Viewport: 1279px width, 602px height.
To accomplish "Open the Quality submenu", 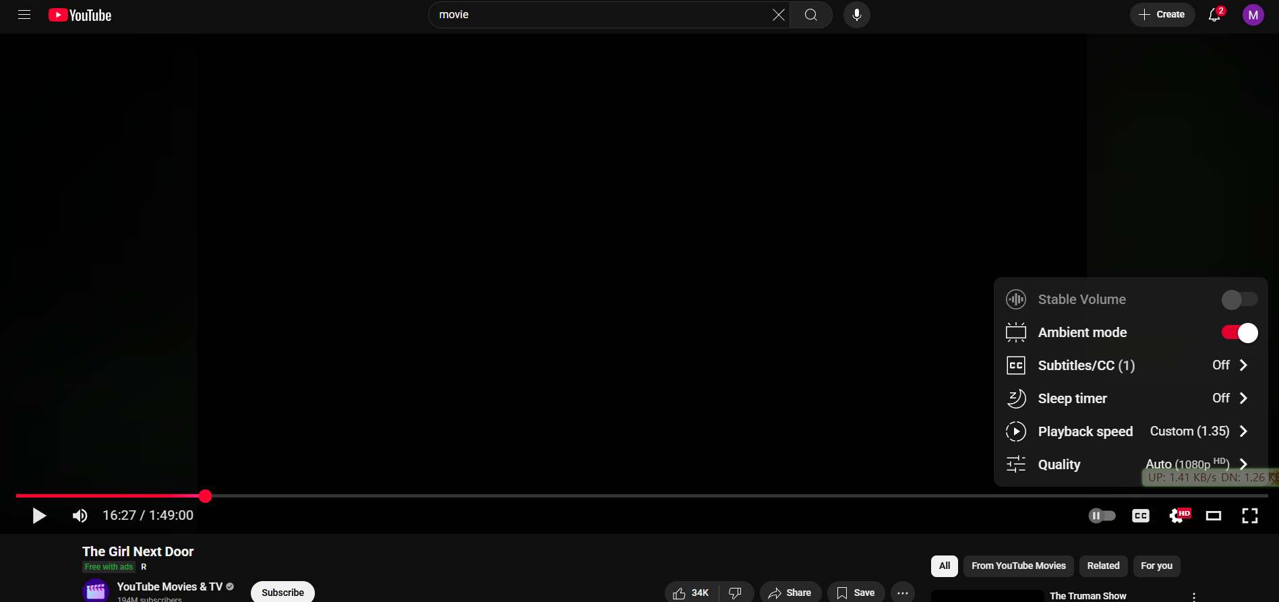I will (1131, 464).
